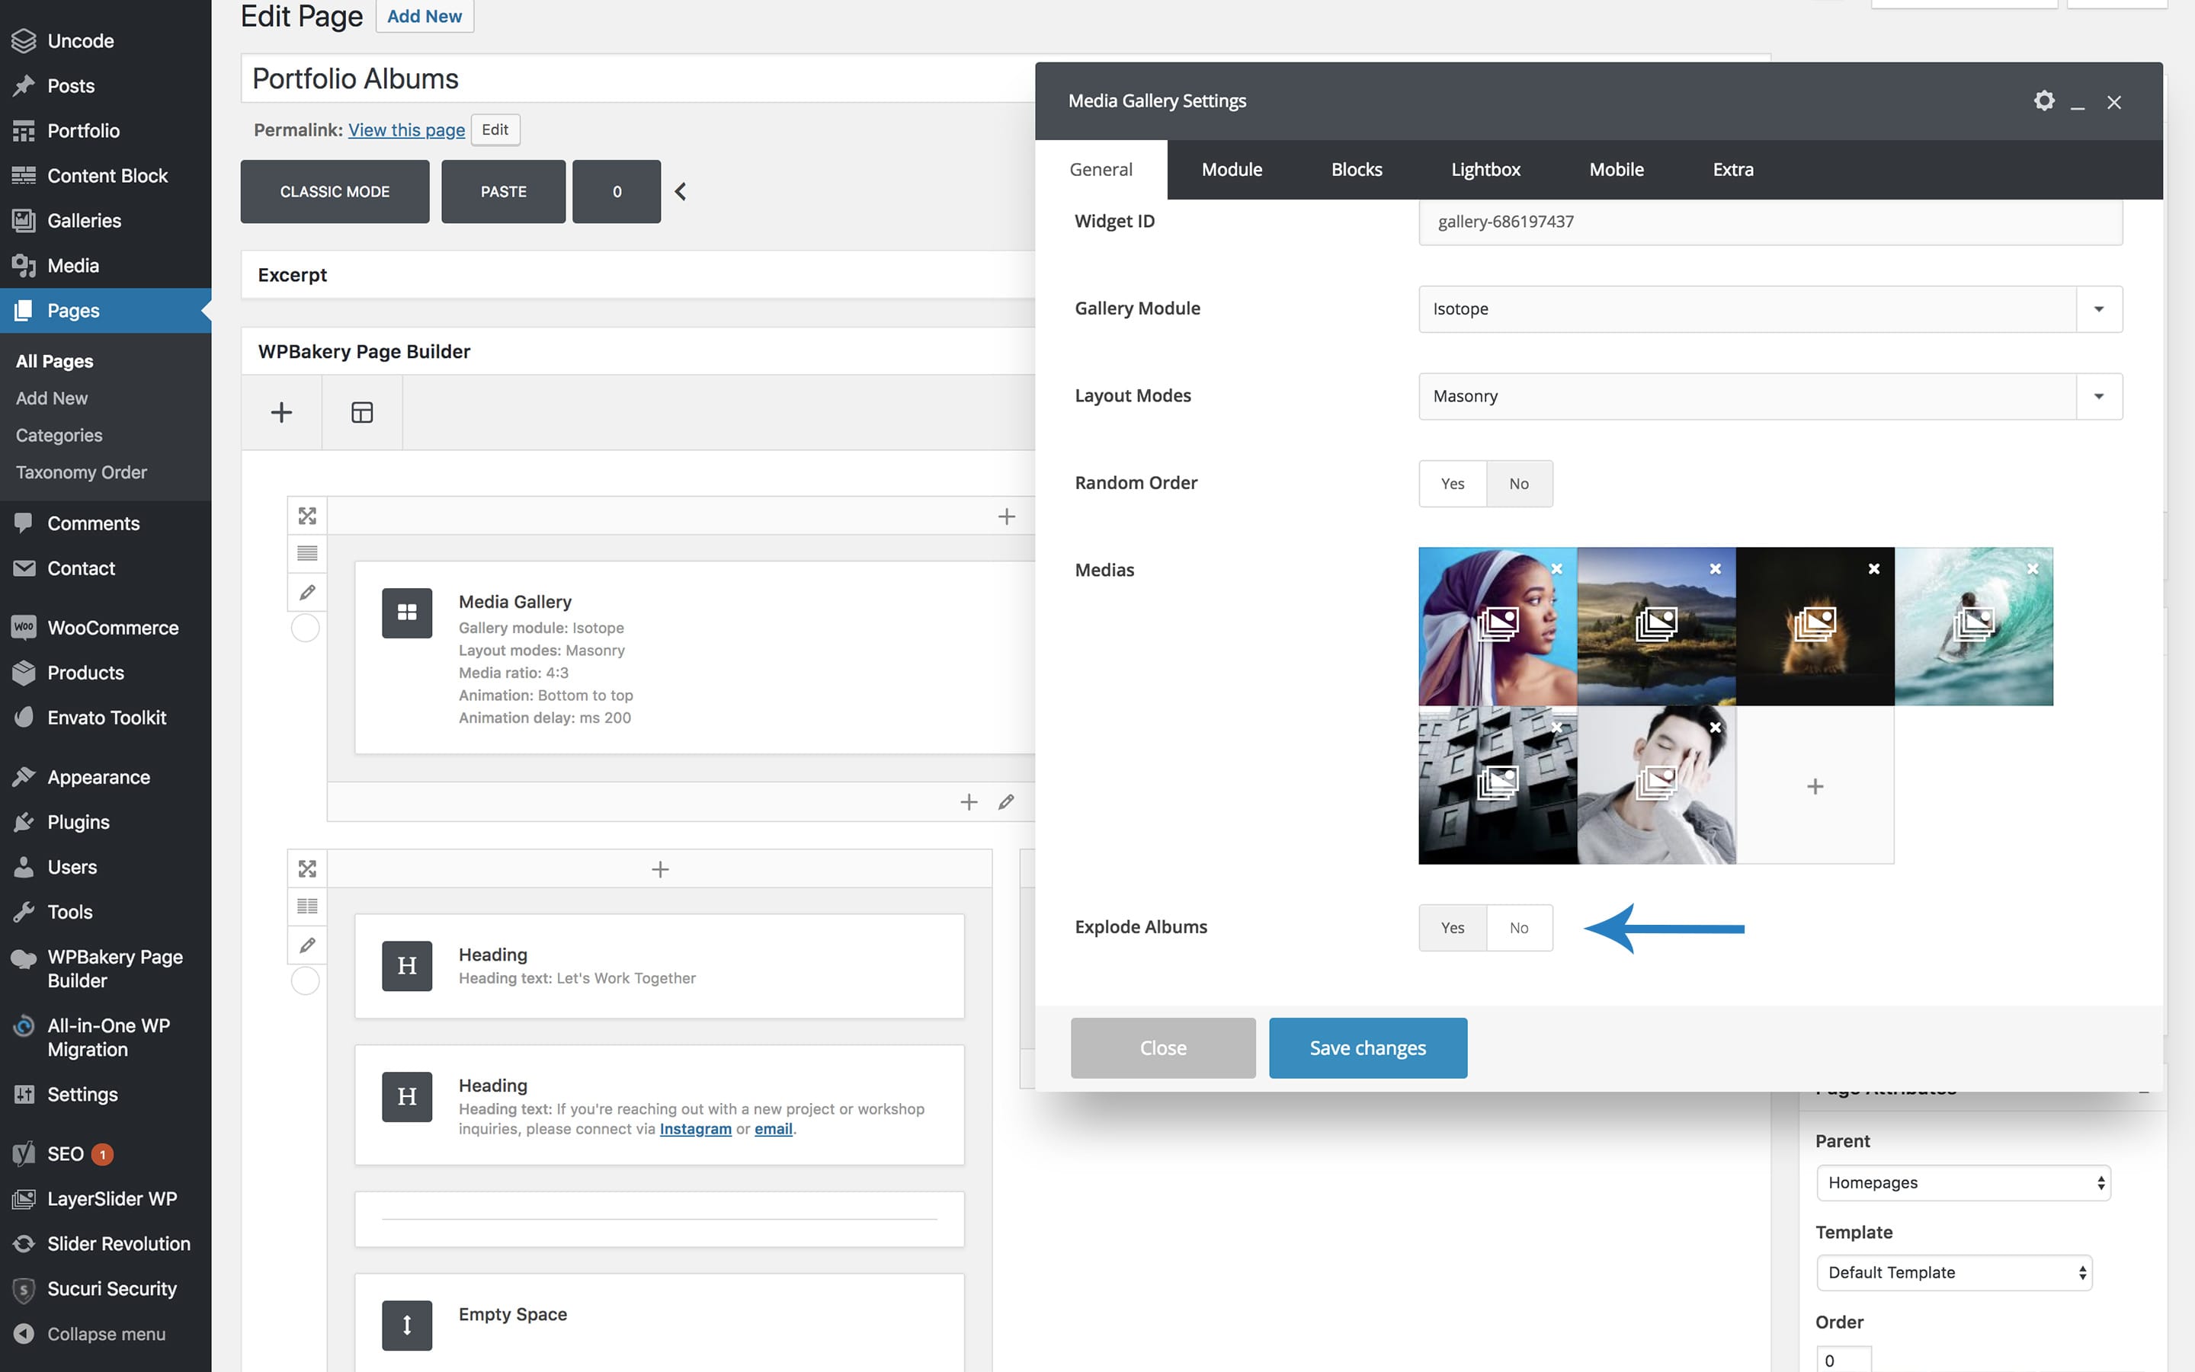Open the Parent Homepages dropdown
The width and height of the screenshot is (2195, 1372).
tap(1963, 1182)
